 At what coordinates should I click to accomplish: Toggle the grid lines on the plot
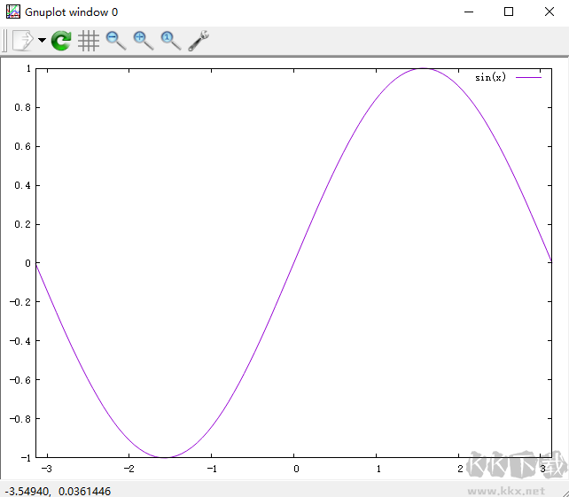click(88, 40)
